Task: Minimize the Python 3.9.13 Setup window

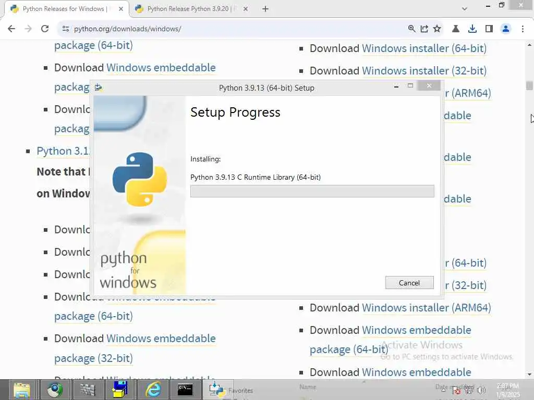Action: click(x=396, y=86)
